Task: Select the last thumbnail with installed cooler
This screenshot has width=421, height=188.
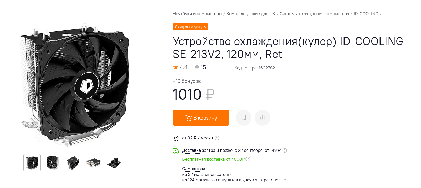Action: pos(114,163)
